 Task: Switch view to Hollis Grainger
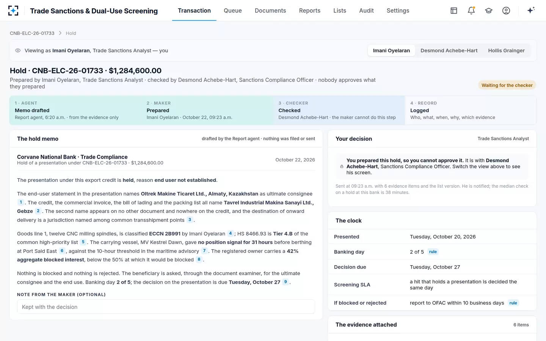[506, 50]
